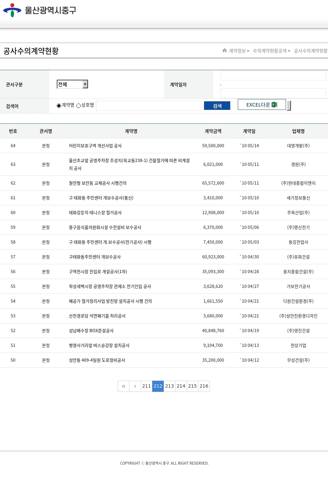Click the Ulsan Jung-gu logo emblem

point(12,10)
